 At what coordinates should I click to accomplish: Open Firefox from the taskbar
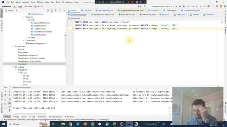pyautogui.click(x=85, y=124)
